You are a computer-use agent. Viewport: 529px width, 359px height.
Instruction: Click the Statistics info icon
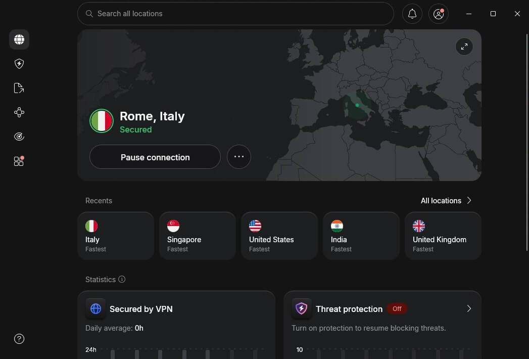tap(122, 279)
